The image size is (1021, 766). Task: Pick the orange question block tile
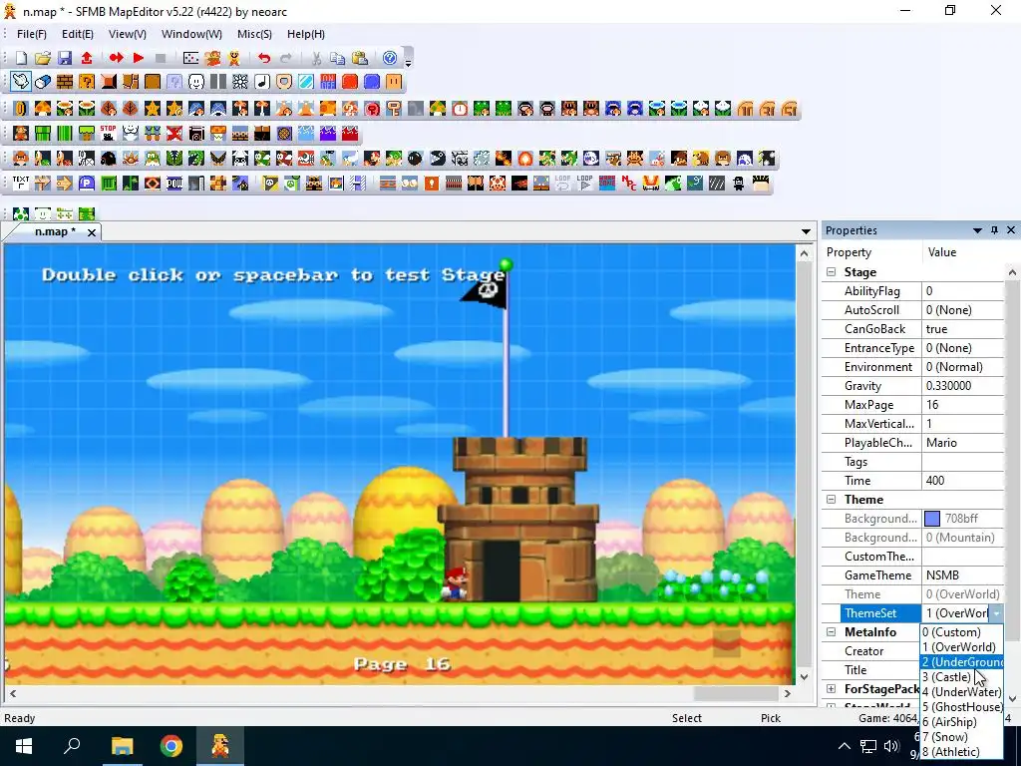tap(87, 82)
